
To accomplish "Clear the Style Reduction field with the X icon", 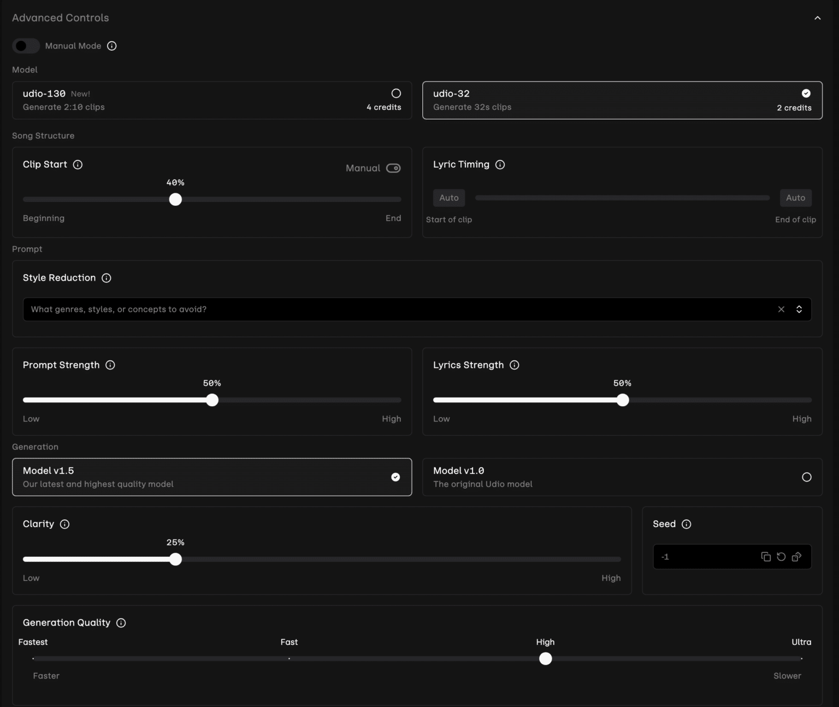I will (x=781, y=309).
